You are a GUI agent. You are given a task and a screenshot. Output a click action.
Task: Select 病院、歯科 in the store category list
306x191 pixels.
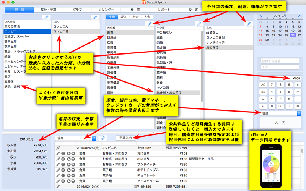tap(27, 87)
